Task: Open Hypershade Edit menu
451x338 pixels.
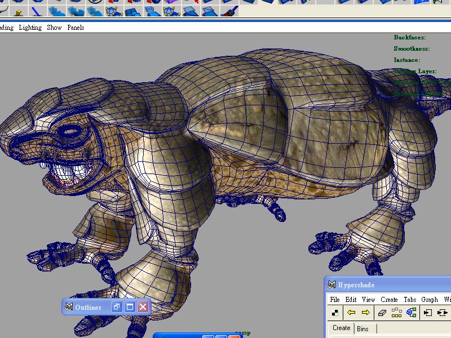Action: pyautogui.click(x=351, y=300)
